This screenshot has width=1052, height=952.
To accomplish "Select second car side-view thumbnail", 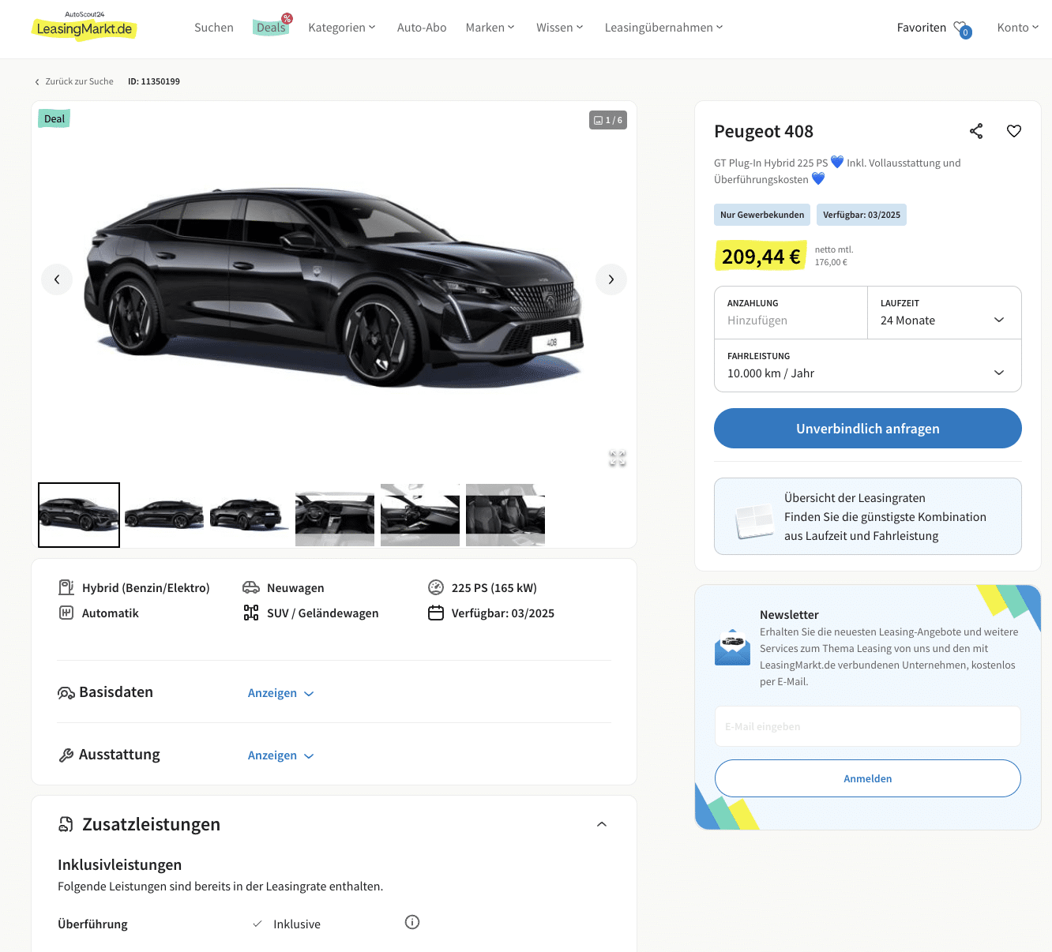I will pos(164,515).
